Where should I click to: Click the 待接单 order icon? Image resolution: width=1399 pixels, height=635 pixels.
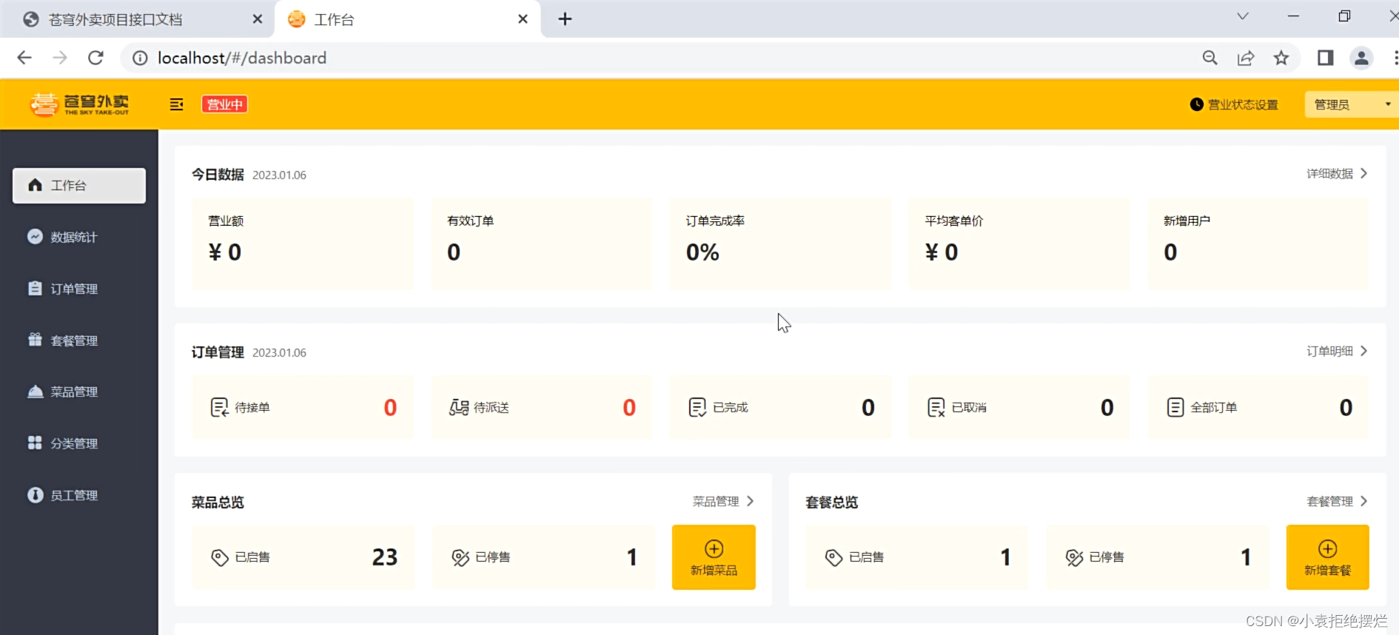click(x=220, y=407)
